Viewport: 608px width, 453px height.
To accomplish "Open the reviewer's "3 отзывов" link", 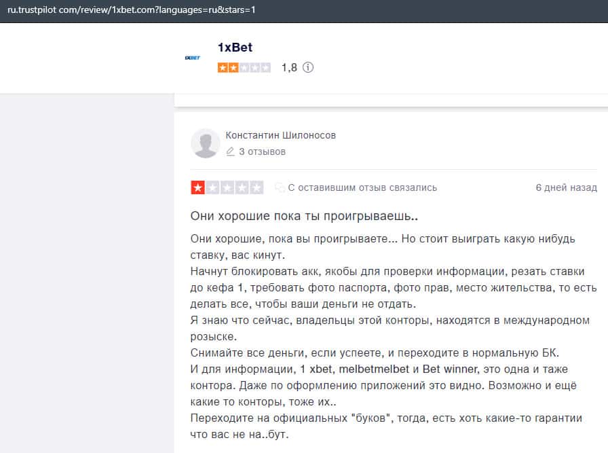I will point(262,151).
